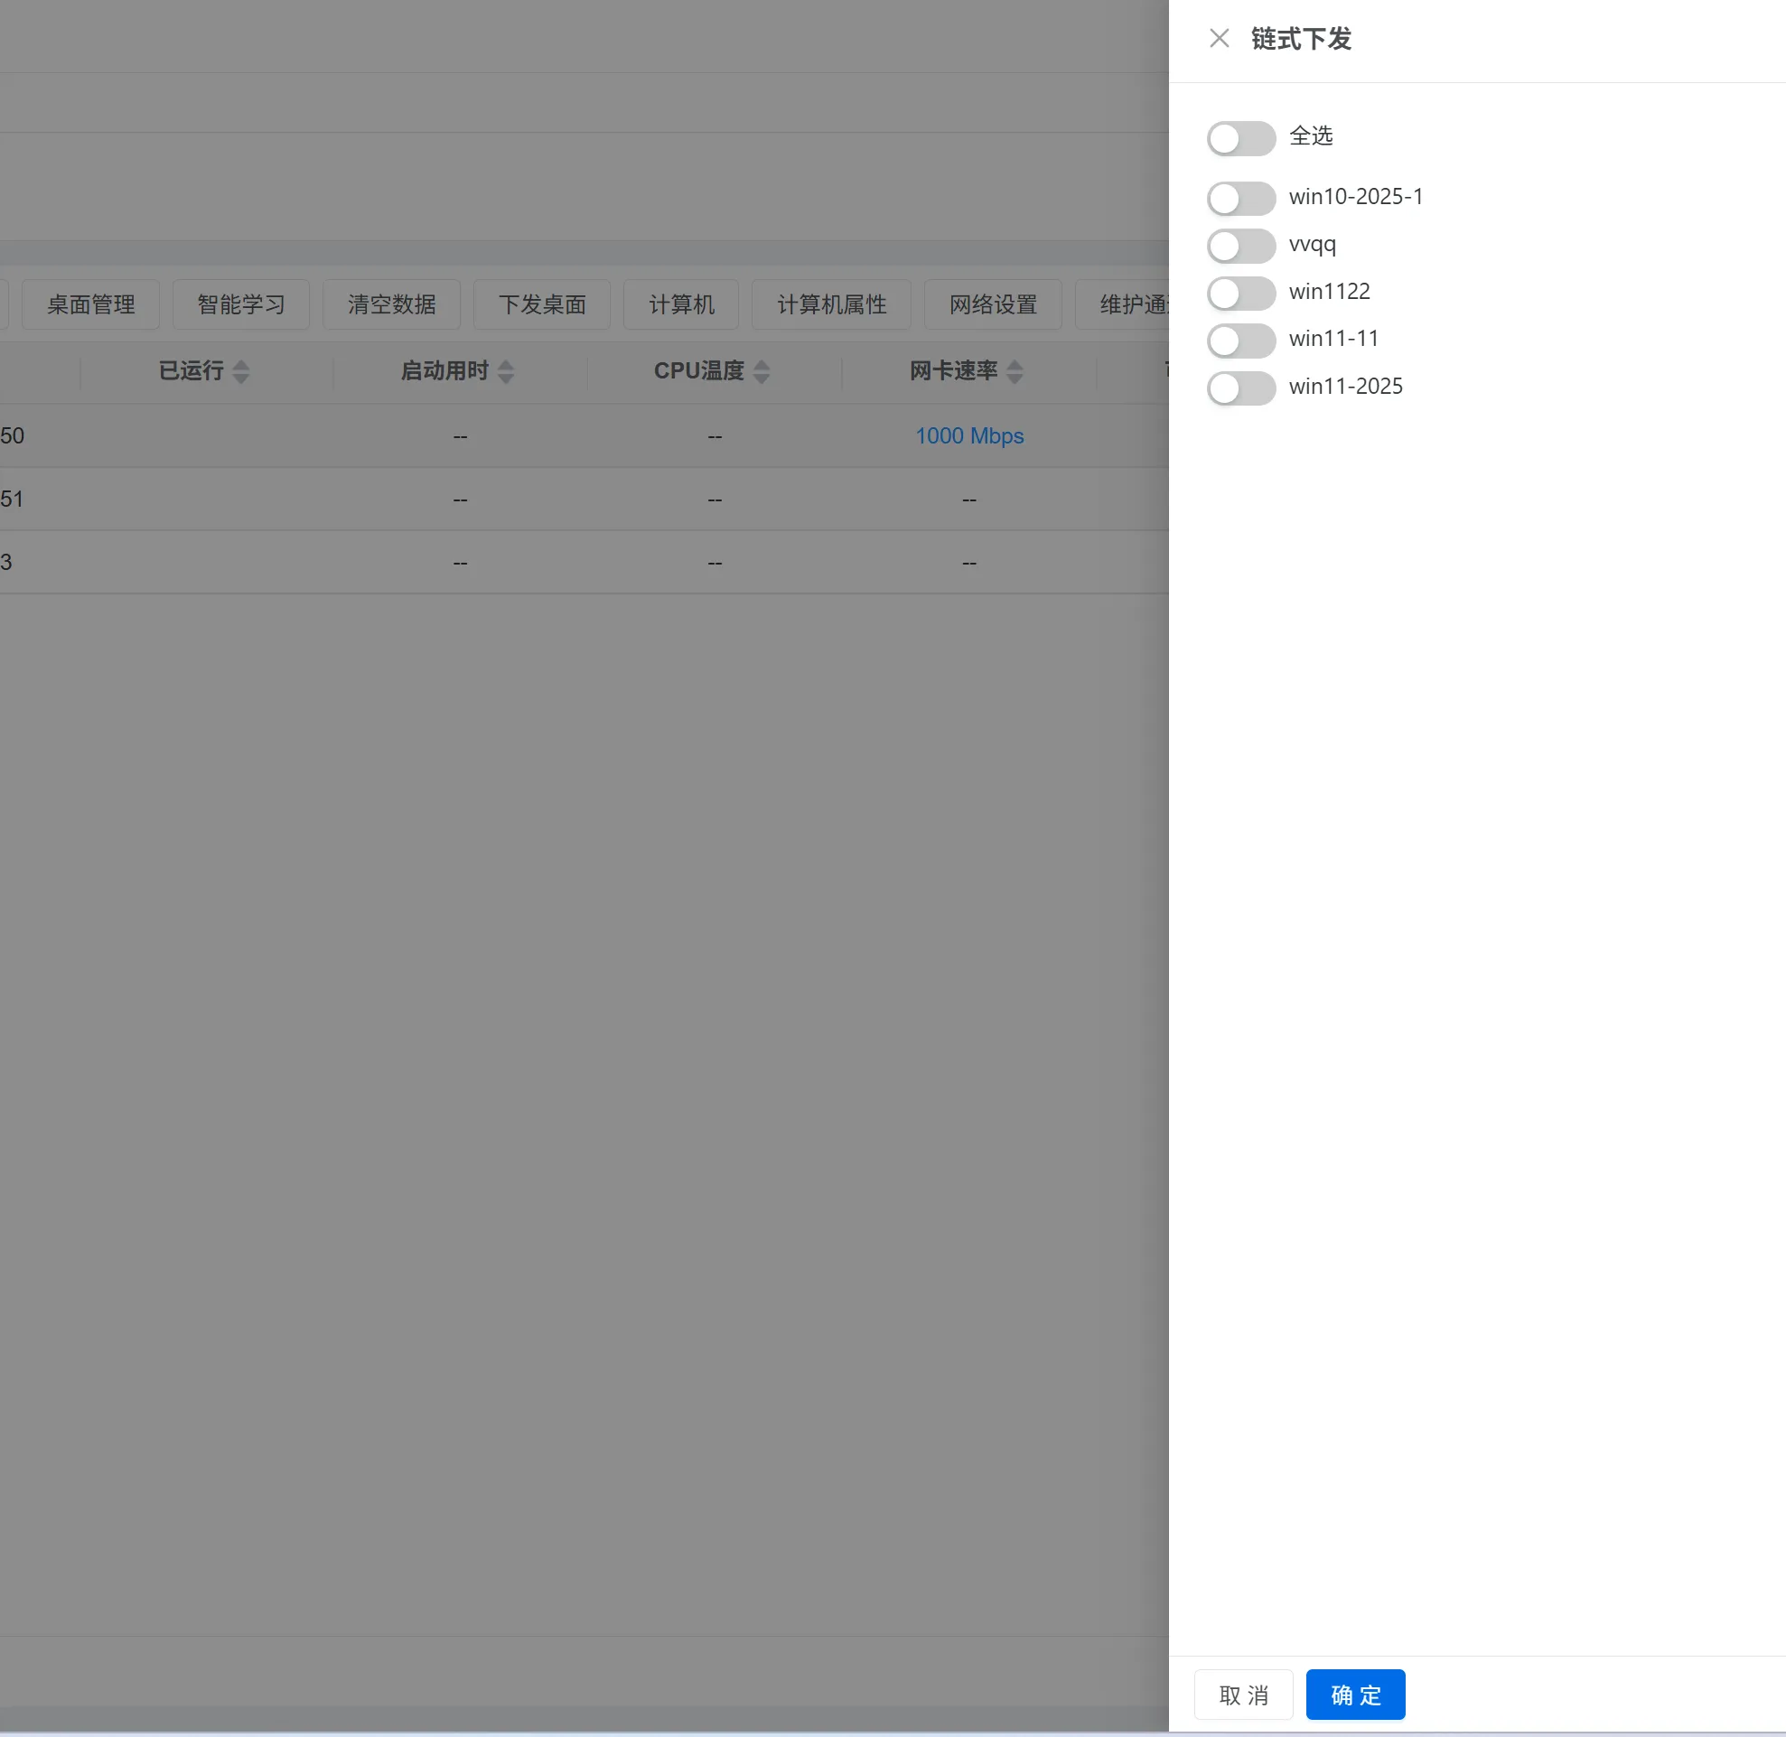
Task: Open the 计算机属性 button
Action: tap(830, 304)
